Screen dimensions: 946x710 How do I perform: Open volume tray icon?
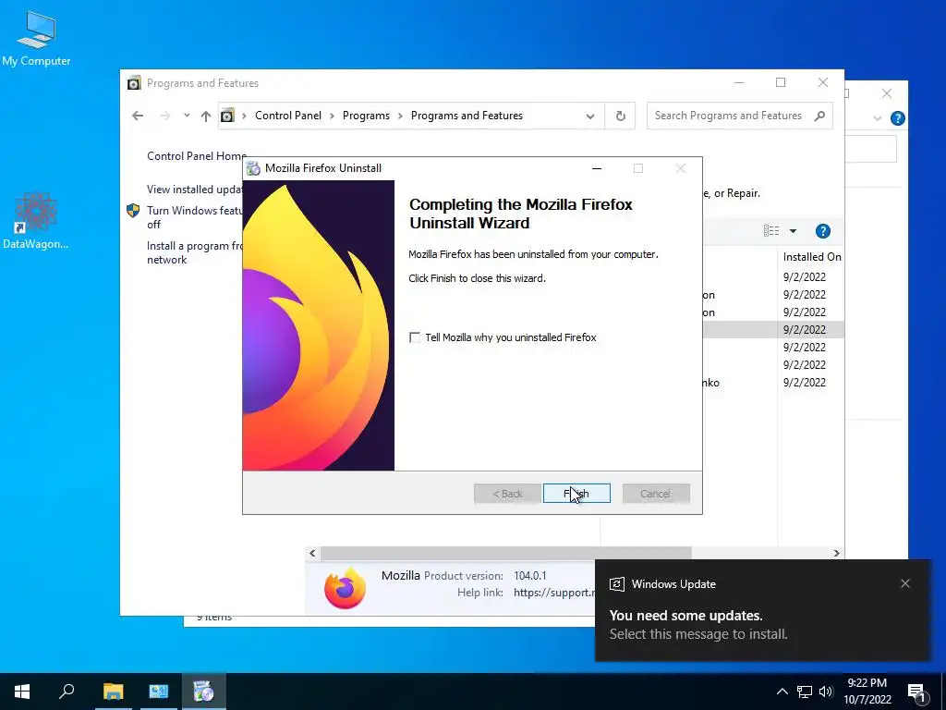(826, 692)
